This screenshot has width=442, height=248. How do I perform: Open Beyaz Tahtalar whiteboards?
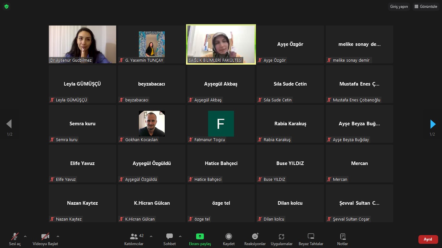pos(311,239)
